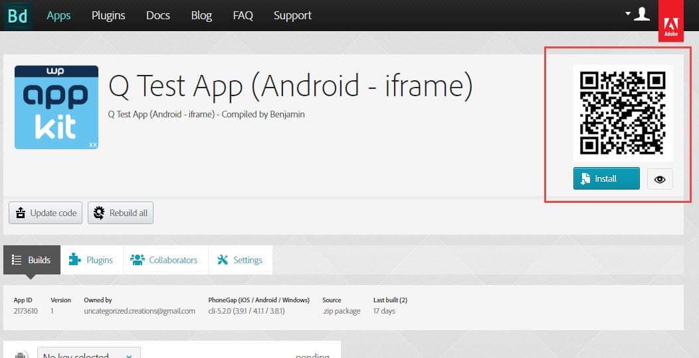Viewport: 699px width, 358px height.
Task: Click the .zip package source text
Action: click(342, 311)
